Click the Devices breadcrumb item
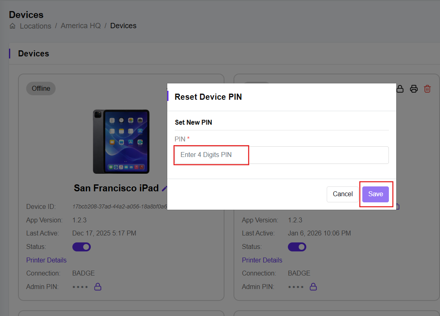 (123, 25)
